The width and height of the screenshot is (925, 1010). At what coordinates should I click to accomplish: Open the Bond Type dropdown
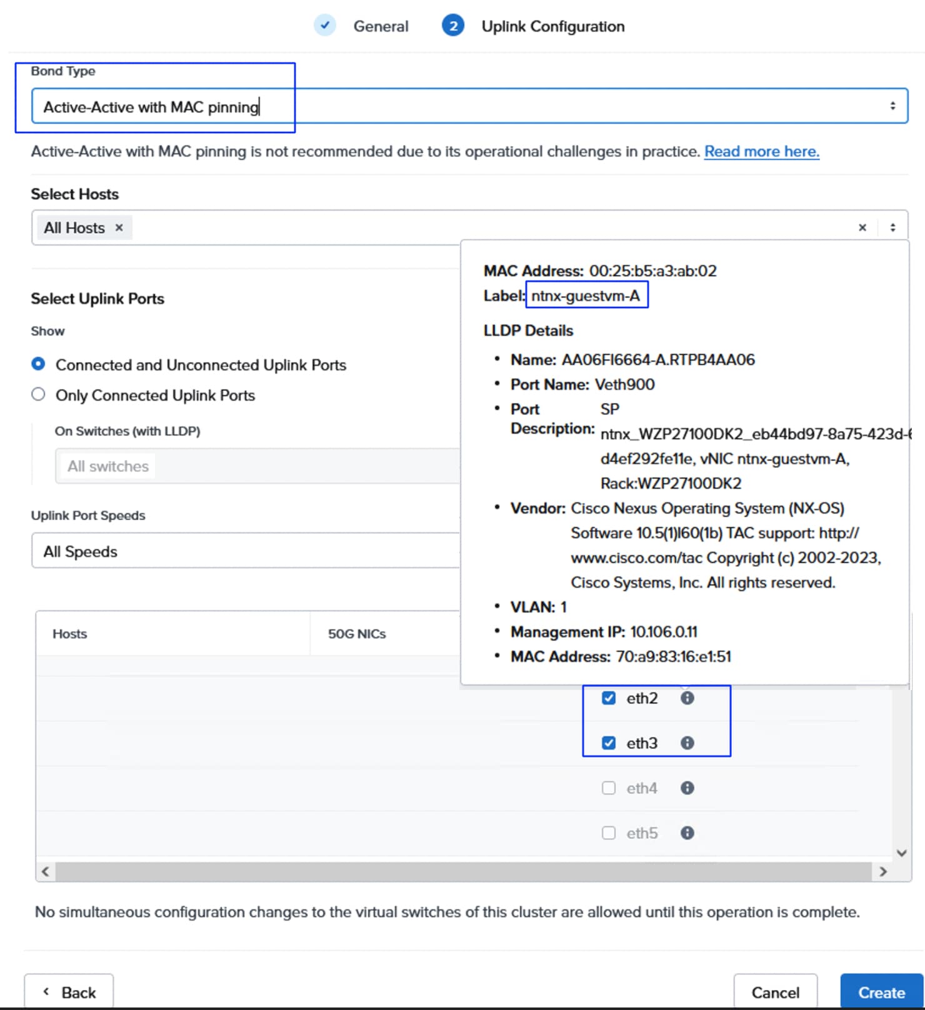click(469, 106)
